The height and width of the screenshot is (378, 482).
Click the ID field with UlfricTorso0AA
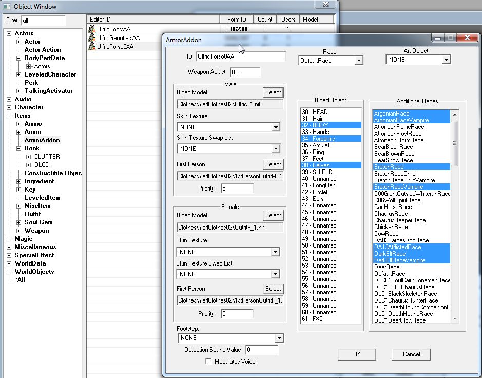[241, 56]
